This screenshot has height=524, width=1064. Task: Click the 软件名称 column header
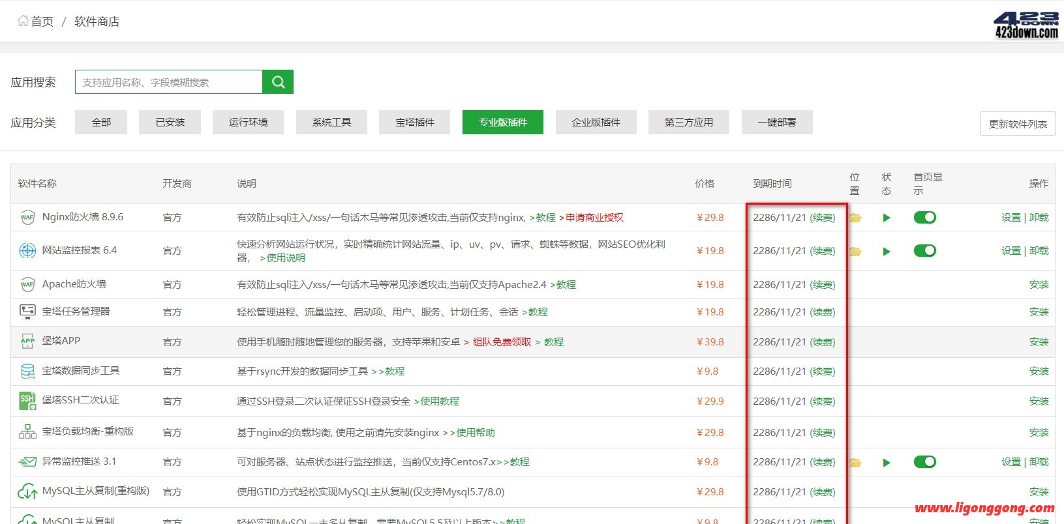(x=37, y=184)
